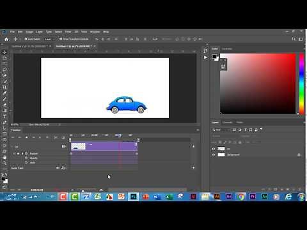Switch to the Paths tab
The image size is (307, 230).
[240, 122]
